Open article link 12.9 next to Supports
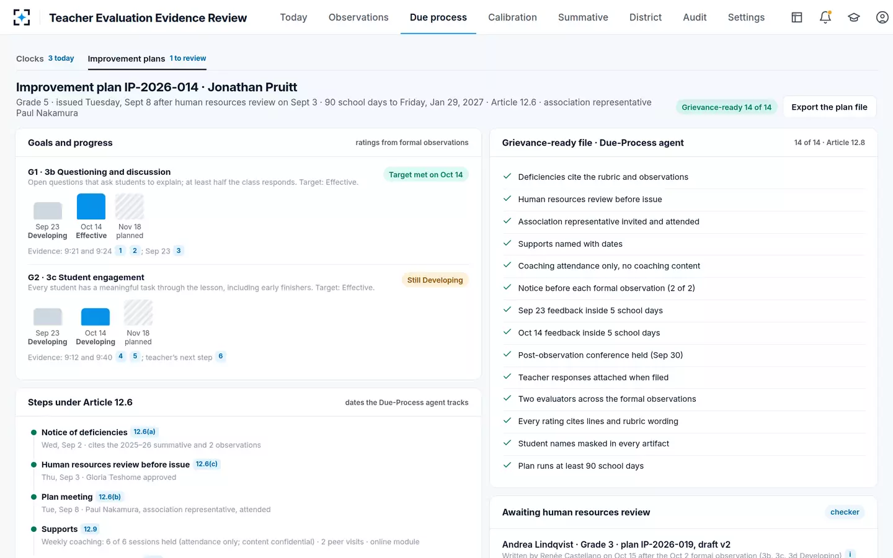This screenshot has width=893, height=558. pos(91,529)
